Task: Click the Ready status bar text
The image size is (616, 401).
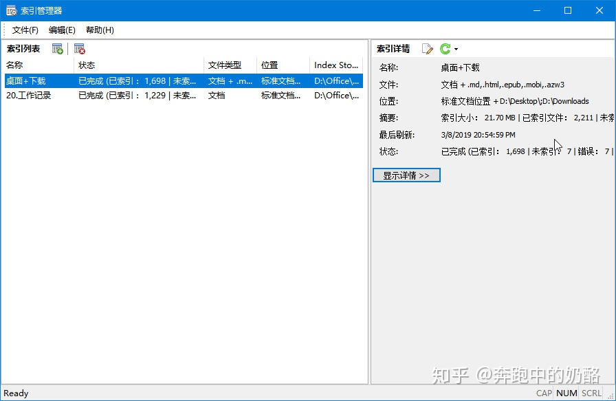Action: [16, 393]
